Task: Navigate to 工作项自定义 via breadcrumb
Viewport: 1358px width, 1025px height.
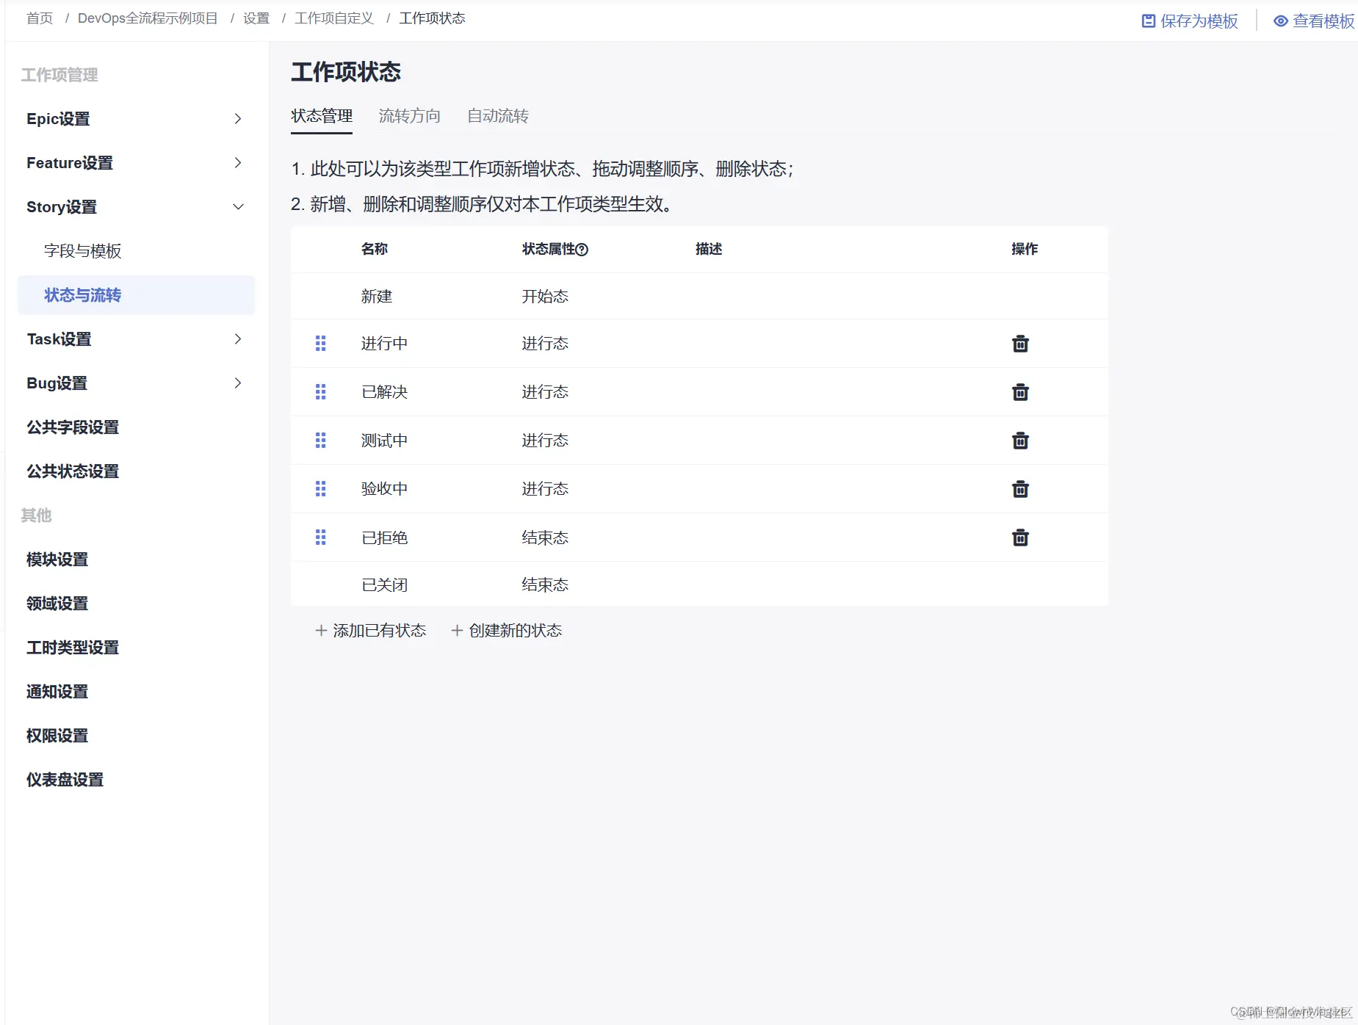Action: point(333,18)
